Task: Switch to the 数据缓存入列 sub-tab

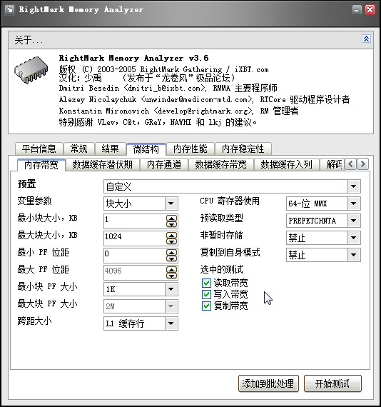Action: (286, 164)
